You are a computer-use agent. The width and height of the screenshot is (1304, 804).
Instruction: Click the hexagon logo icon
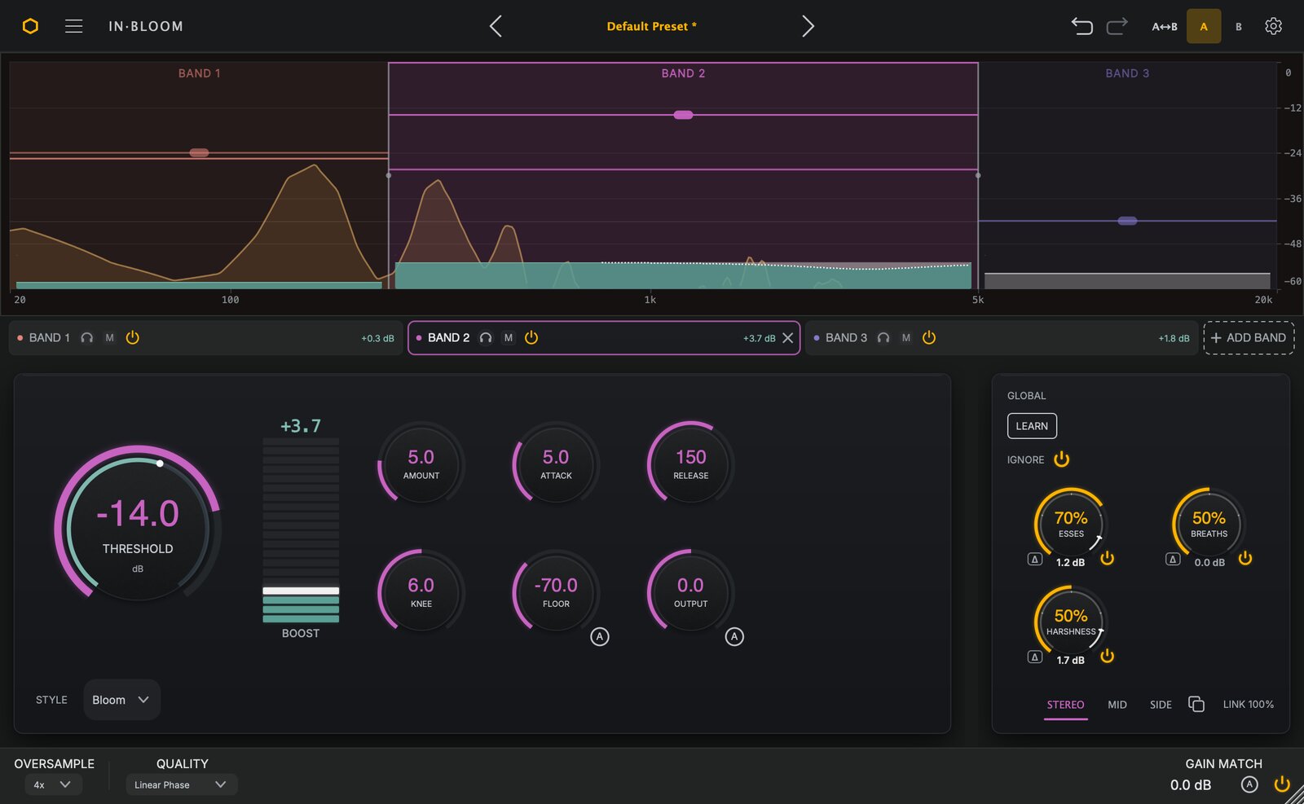tap(30, 26)
